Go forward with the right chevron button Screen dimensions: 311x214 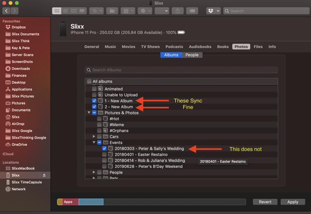(x=15, y=11)
